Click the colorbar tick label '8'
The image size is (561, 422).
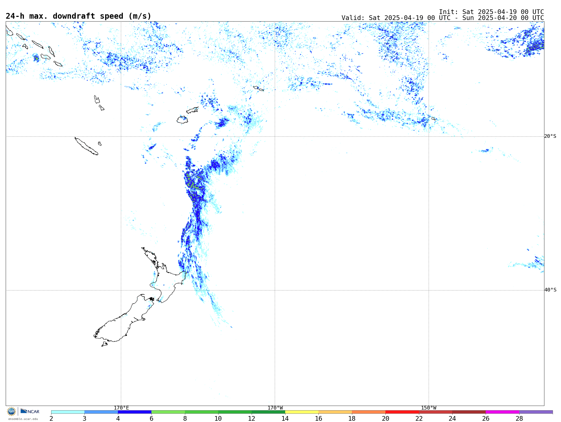point(185,419)
